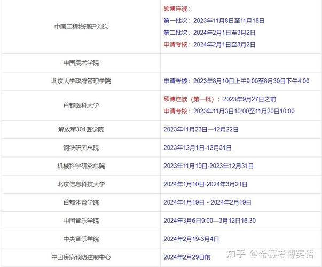322x267 pixels.
Task: Click the date 2023年12月1日-12月31日
Action: pos(198,148)
